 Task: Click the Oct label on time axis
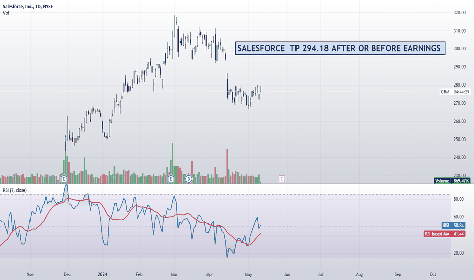click(433, 274)
